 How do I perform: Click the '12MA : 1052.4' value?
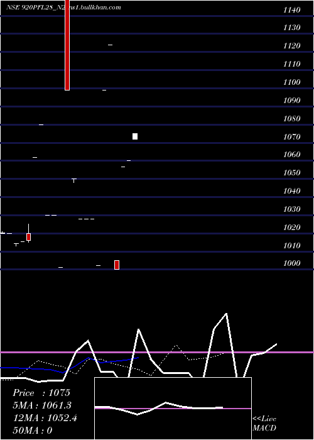point(45,418)
